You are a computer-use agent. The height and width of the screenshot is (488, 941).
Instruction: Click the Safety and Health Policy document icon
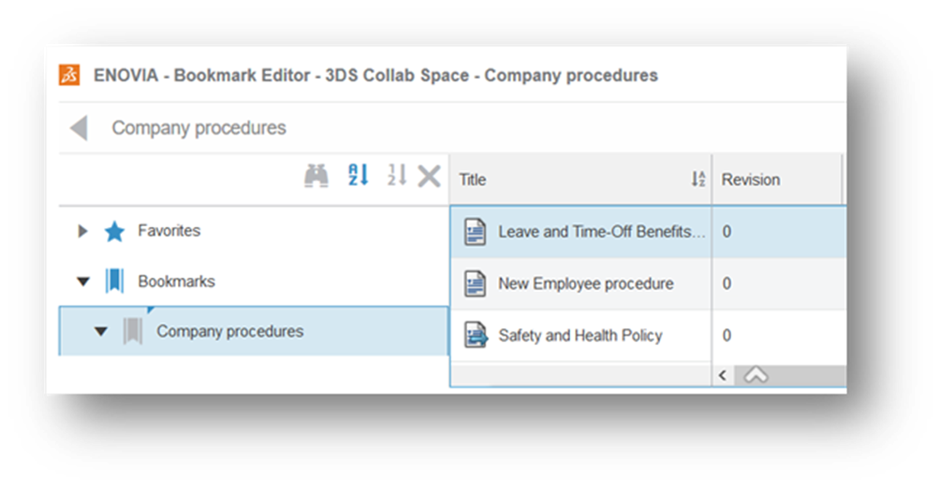[x=476, y=335]
